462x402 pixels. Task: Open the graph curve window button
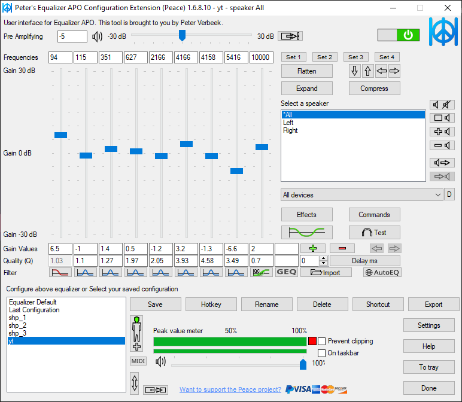[307, 232]
